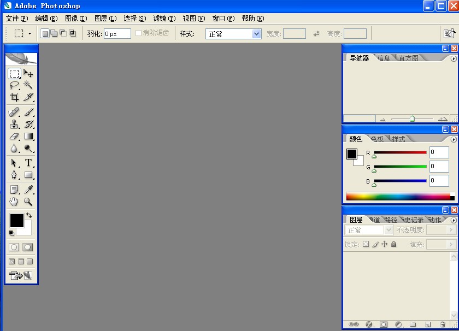Open the Navigator panel options menu arrow
The height and width of the screenshot is (331, 459).
click(x=454, y=59)
